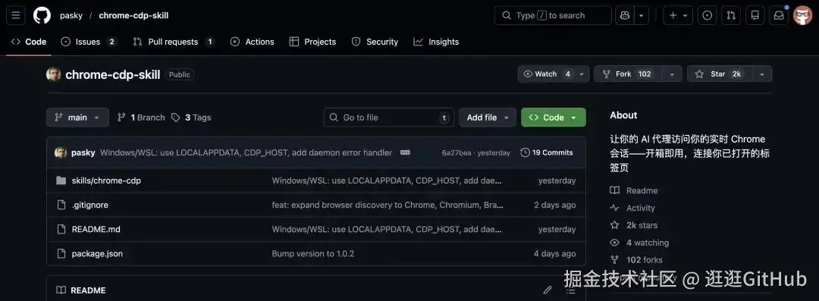819x301 pixels.
Task: Expand the Fork options dropdown arrow
Action: click(672, 74)
